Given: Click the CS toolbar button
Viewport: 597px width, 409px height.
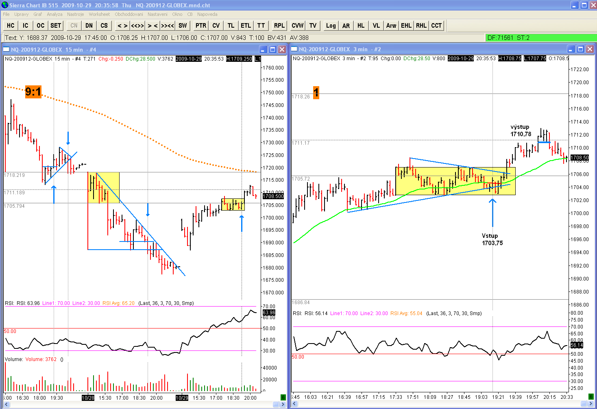Looking at the screenshot, I should click(104, 26).
